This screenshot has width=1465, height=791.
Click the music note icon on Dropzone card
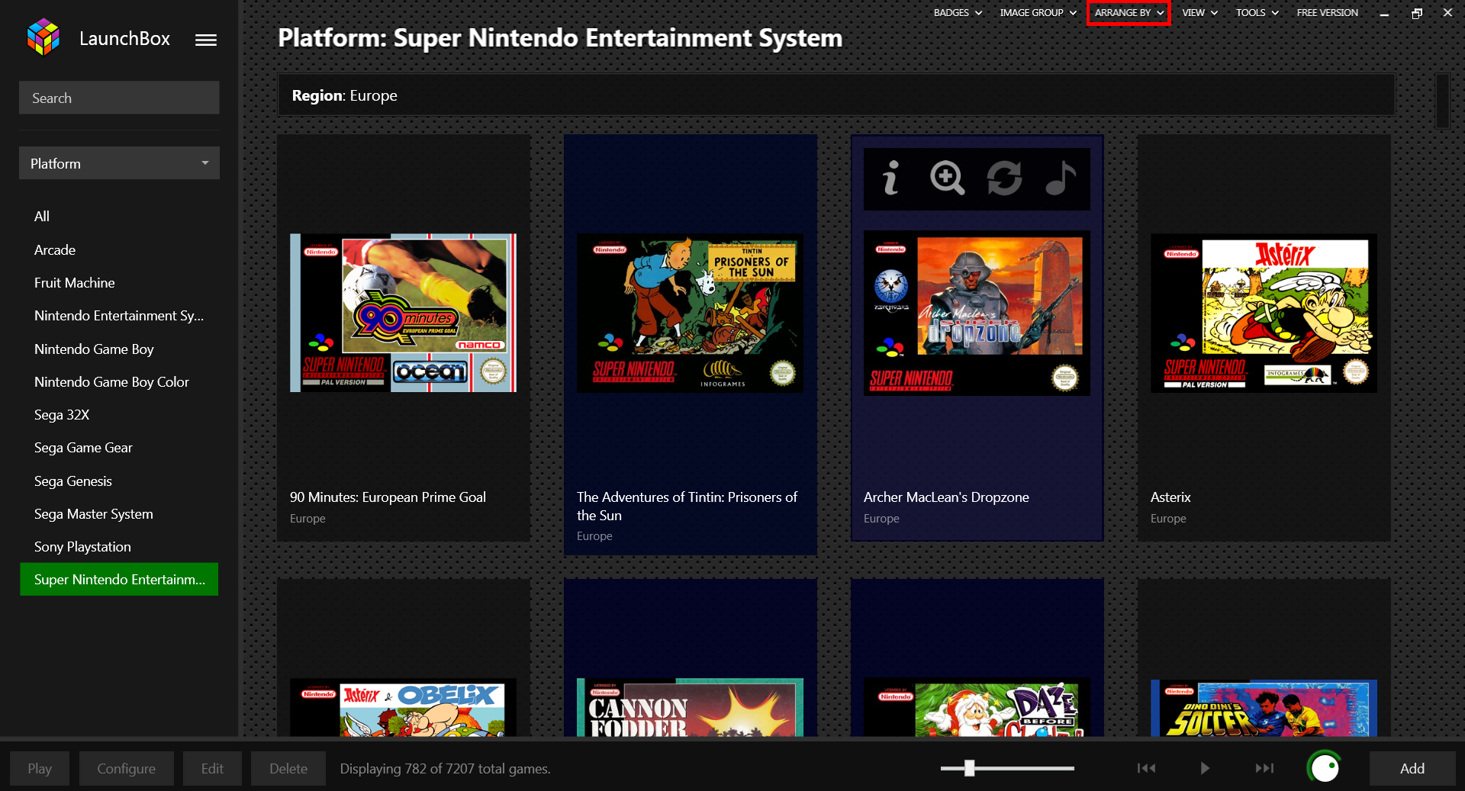coord(1061,178)
